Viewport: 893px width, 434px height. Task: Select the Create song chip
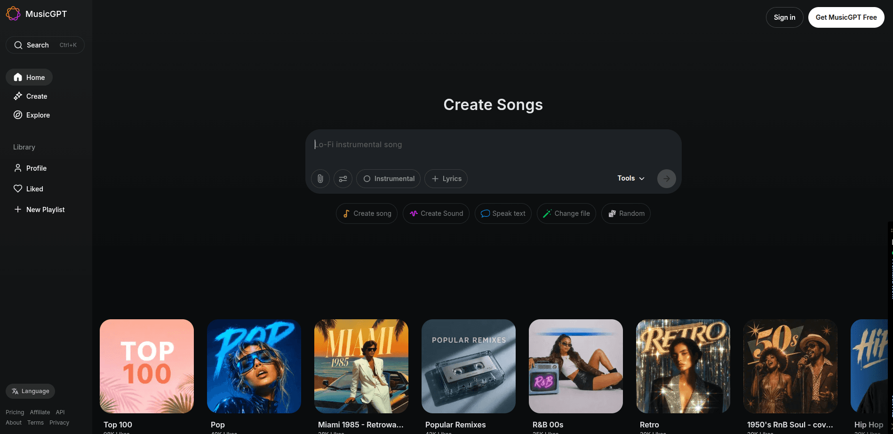coord(367,213)
